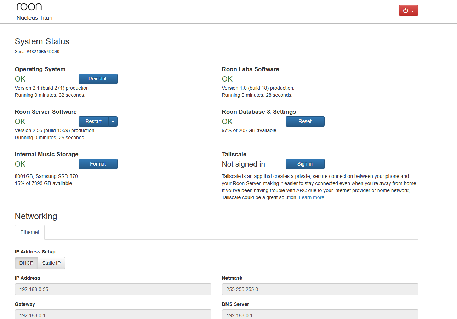Click 'Version 2.1 (build 271) production' text

tap(52, 88)
